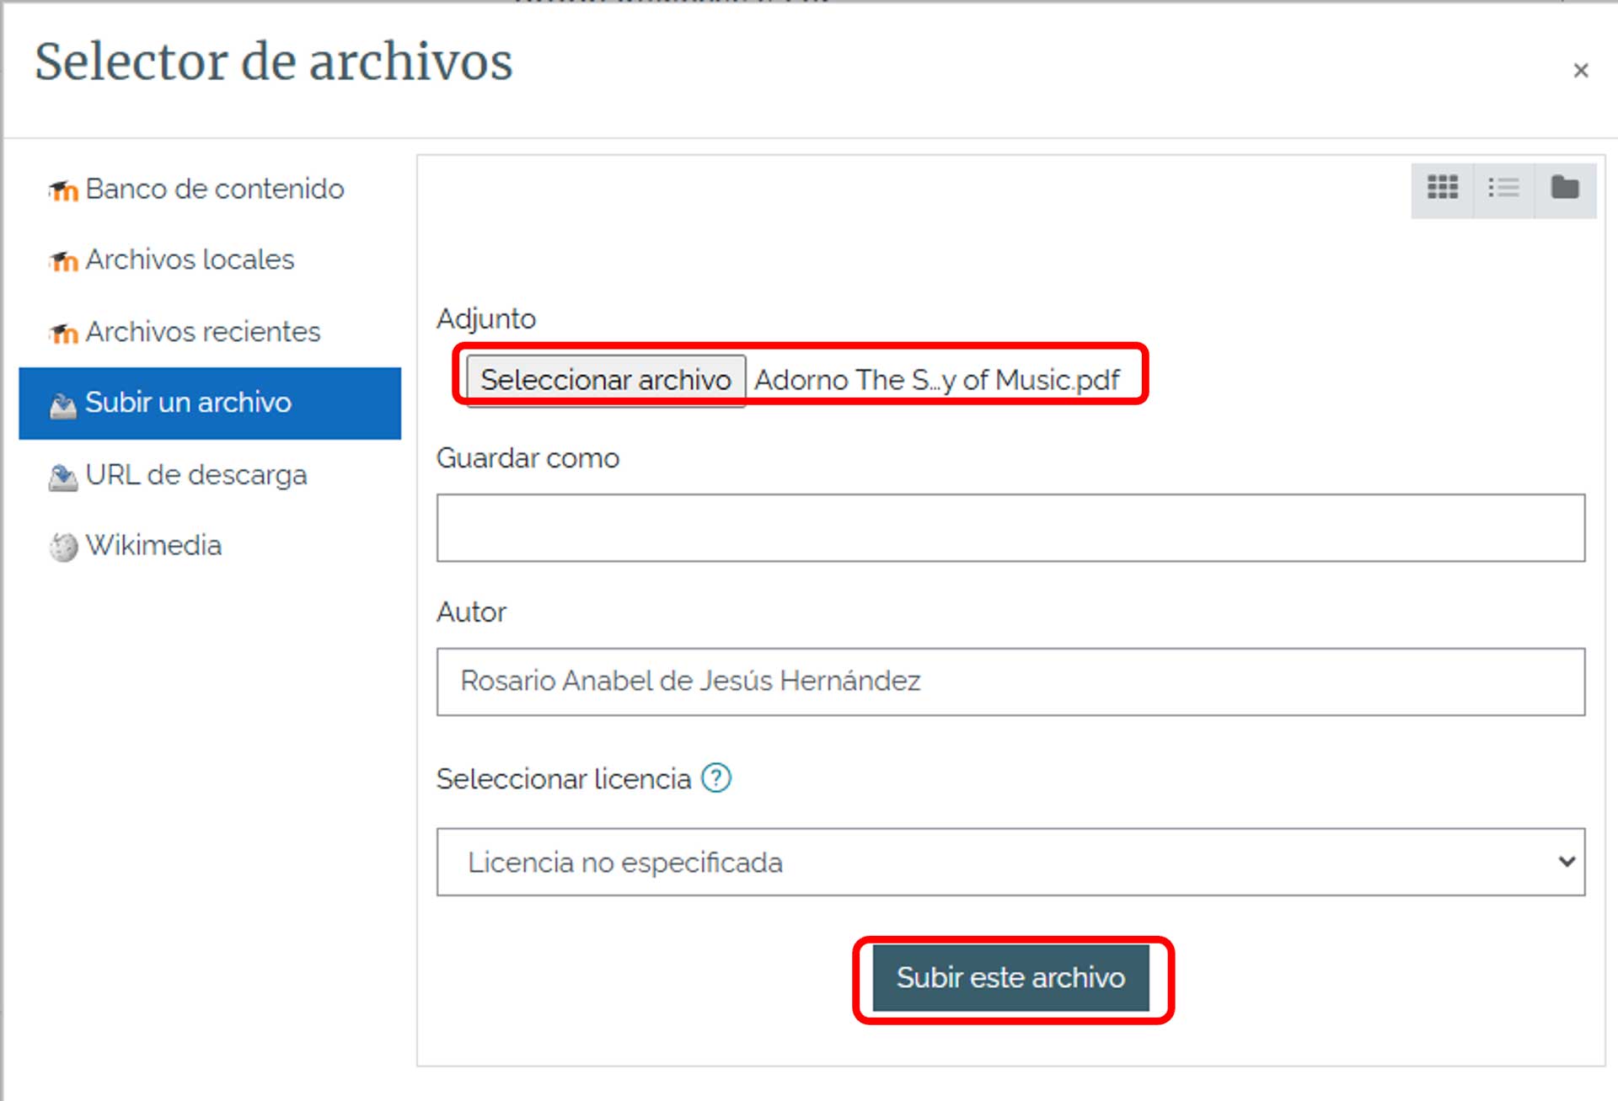
Task: Expand the Licencia no especificada dropdown
Action: [1010, 862]
